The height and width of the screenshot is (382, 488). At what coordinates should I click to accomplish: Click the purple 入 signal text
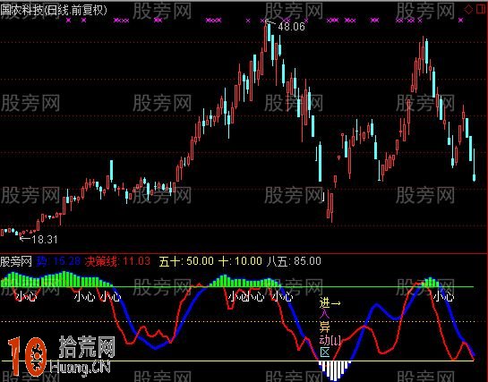325,315
